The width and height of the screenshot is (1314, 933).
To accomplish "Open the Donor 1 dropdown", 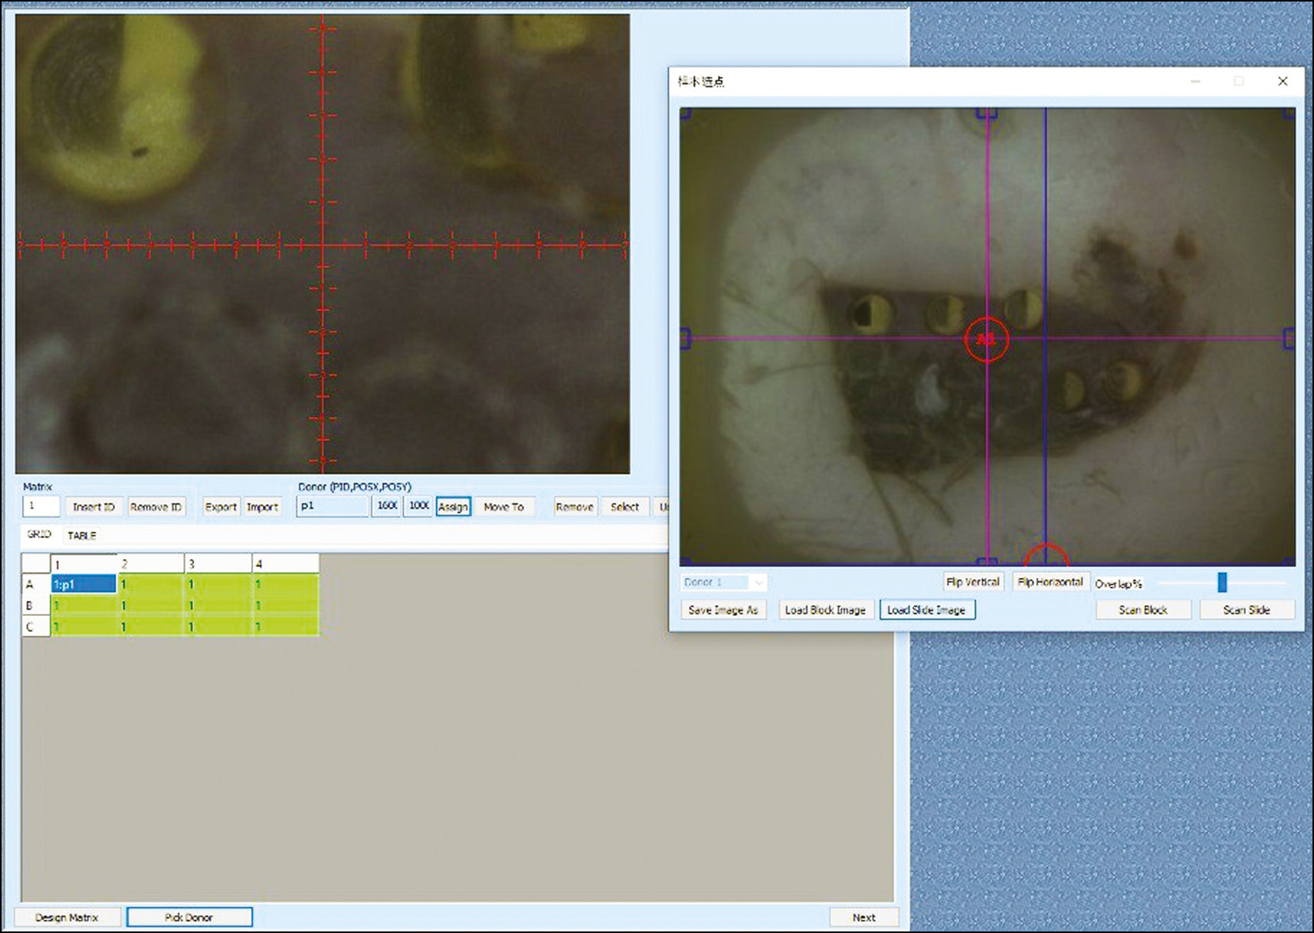I will pos(723,583).
